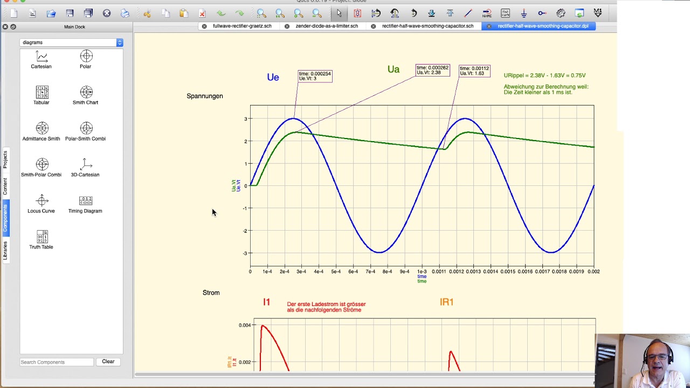The height and width of the screenshot is (388, 690).
Task: Close the smoothing-capacitor.dpl tab
Action: click(x=489, y=26)
